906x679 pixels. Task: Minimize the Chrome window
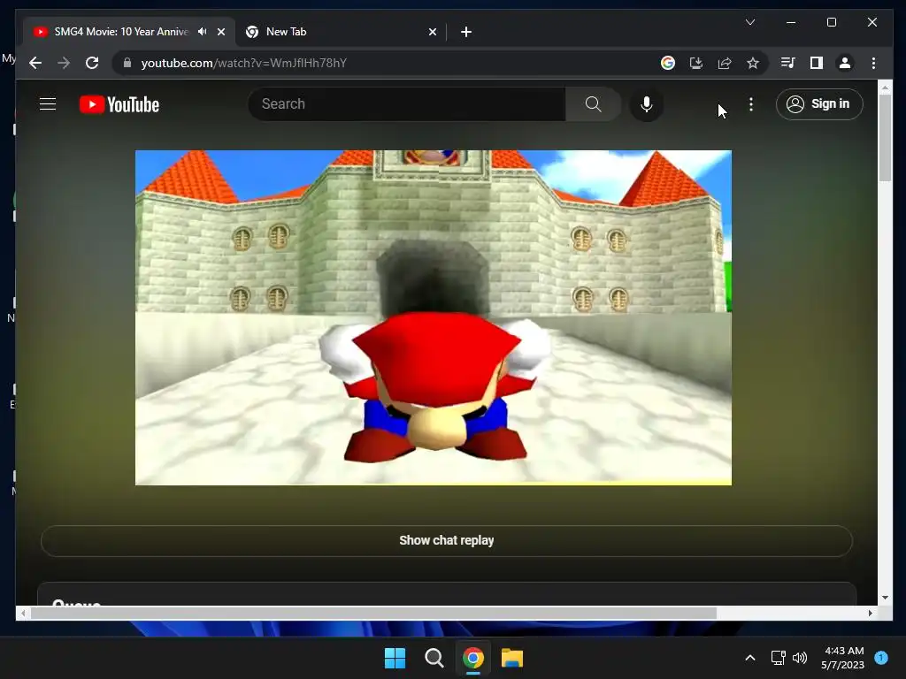click(791, 22)
